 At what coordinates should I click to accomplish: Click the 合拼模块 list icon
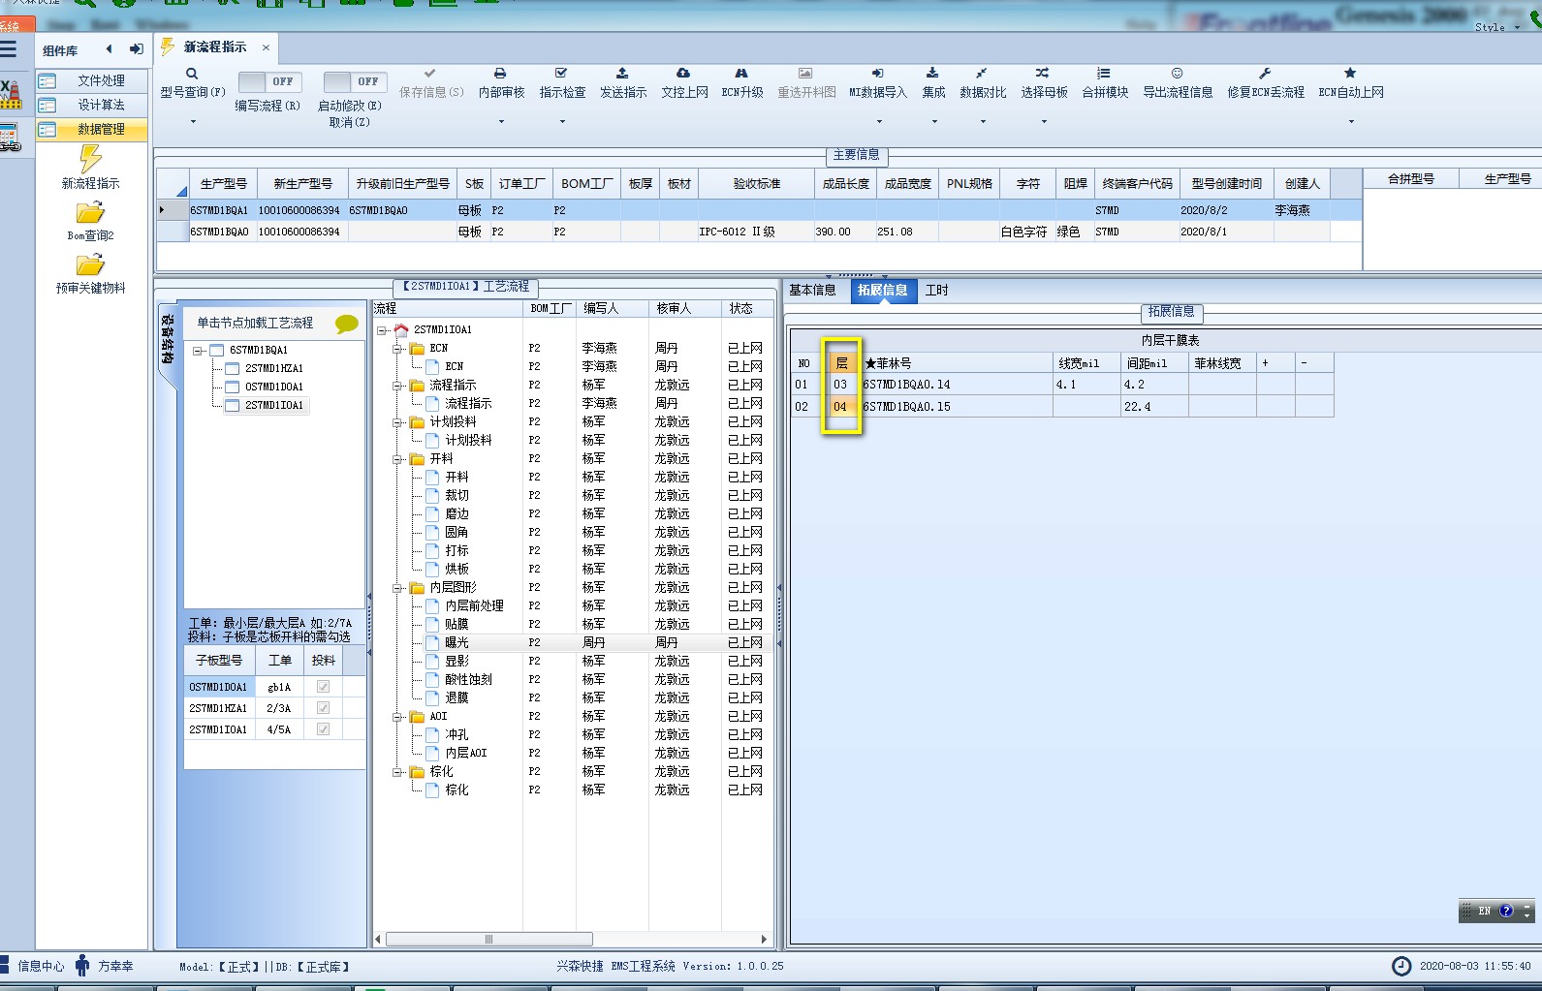click(x=1104, y=74)
